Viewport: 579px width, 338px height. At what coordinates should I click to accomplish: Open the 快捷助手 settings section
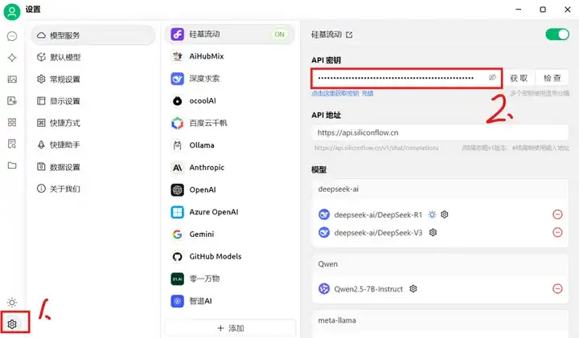[x=93, y=145]
